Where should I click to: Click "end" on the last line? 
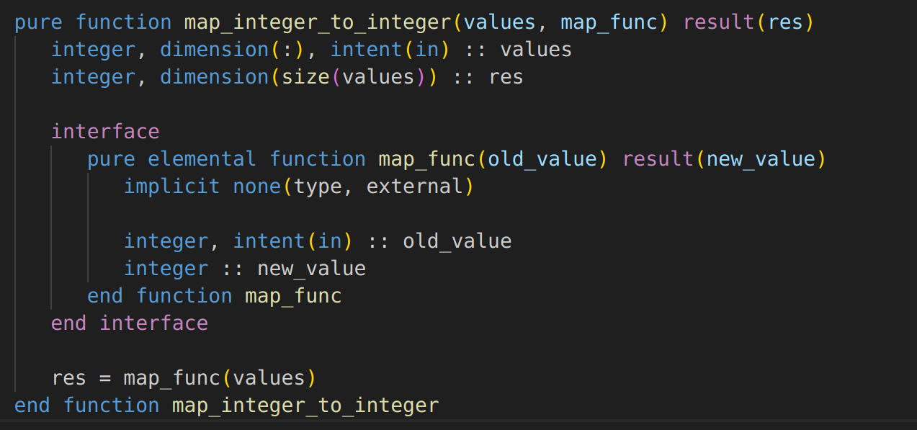32,406
